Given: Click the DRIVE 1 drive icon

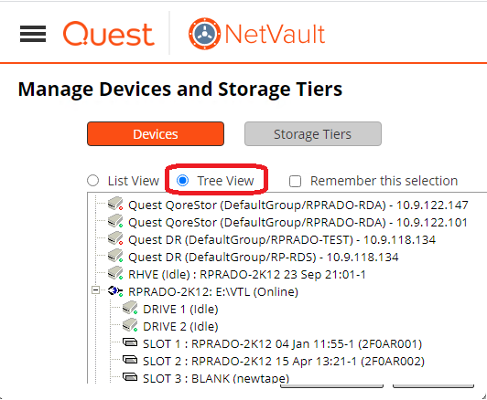Looking at the screenshot, I should click(x=130, y=309).
